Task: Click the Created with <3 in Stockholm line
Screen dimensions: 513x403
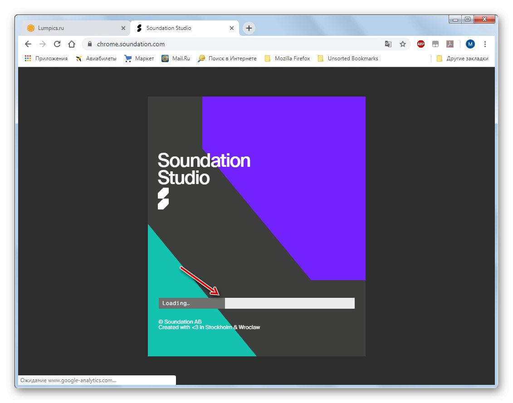Action: point(209,327)
